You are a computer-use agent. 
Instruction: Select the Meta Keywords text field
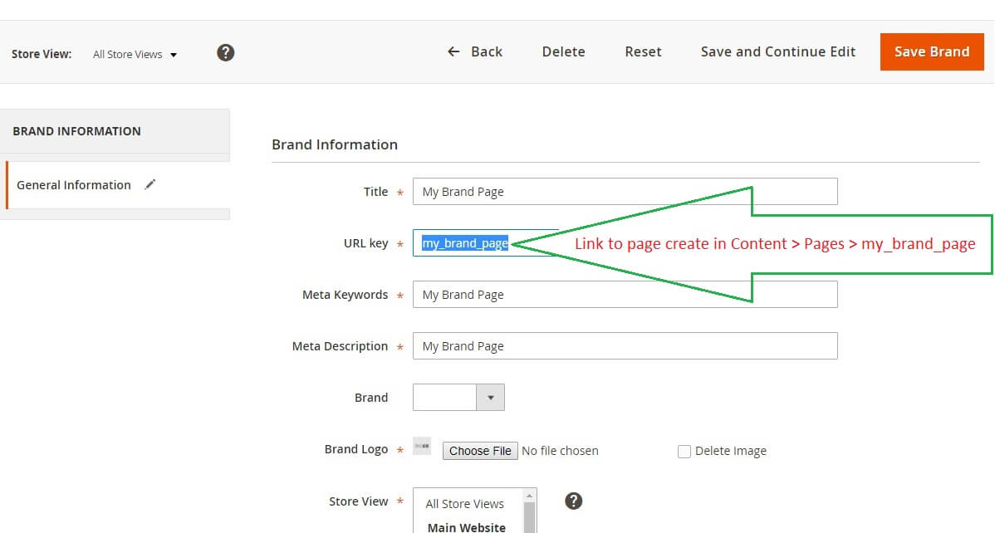(x=625, y=295)
